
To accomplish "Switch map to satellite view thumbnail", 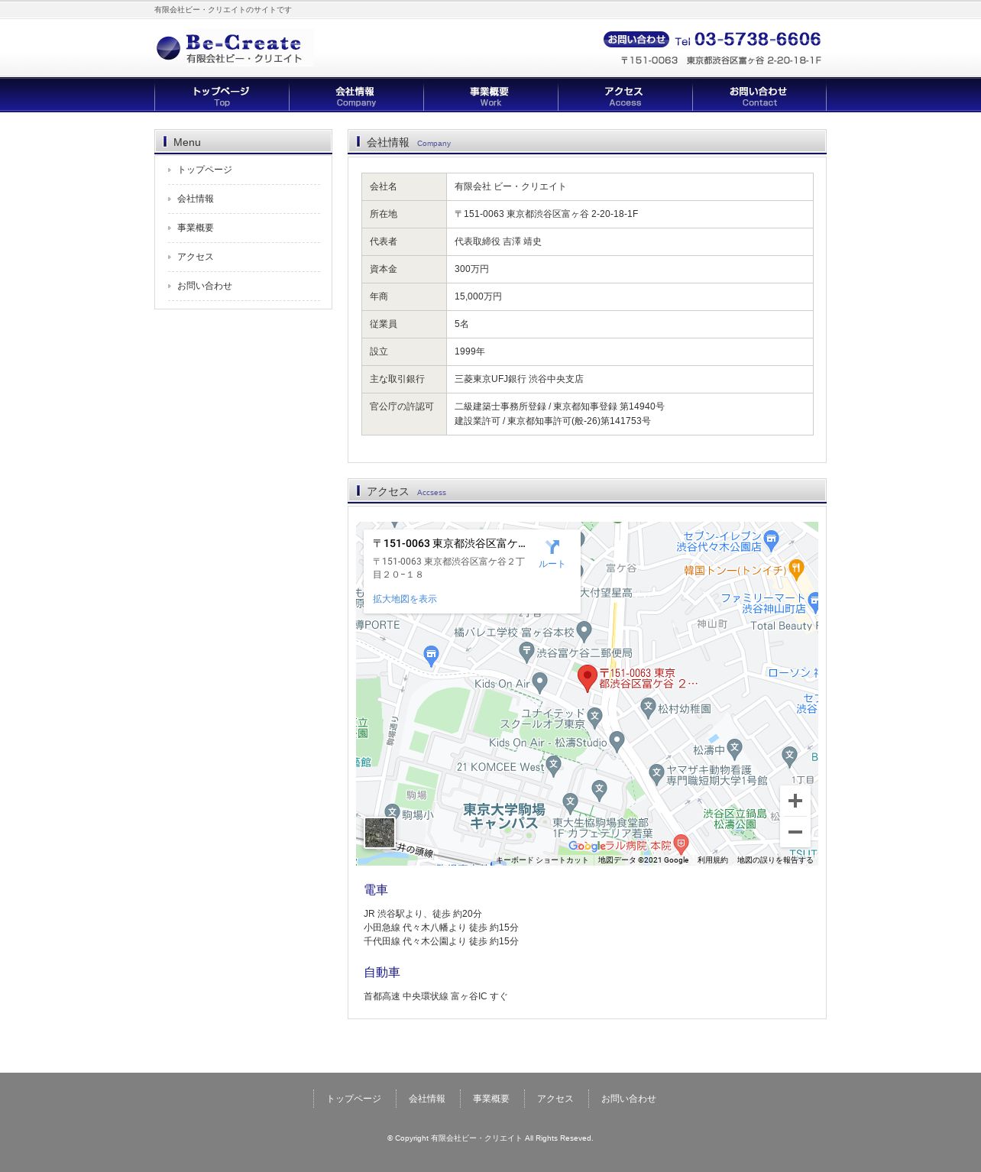I will point(380,833).
